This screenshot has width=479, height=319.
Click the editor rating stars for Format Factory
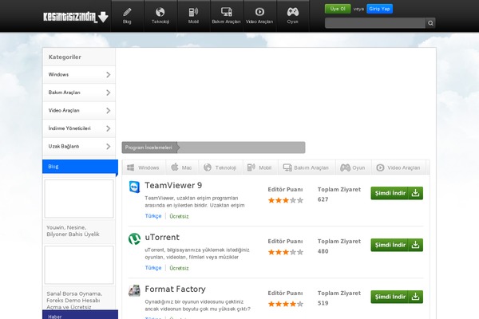[x=286, y=304]
